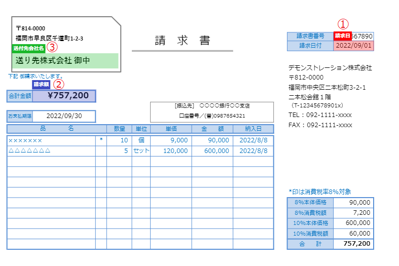
Task: Click the 90,000 value beside 8%本体価格
Action: [x=353, y=203]
